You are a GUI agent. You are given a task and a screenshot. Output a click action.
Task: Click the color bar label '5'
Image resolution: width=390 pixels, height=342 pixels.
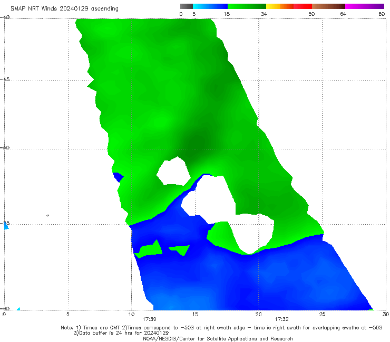pyautogui.click(x=194, y=14)
